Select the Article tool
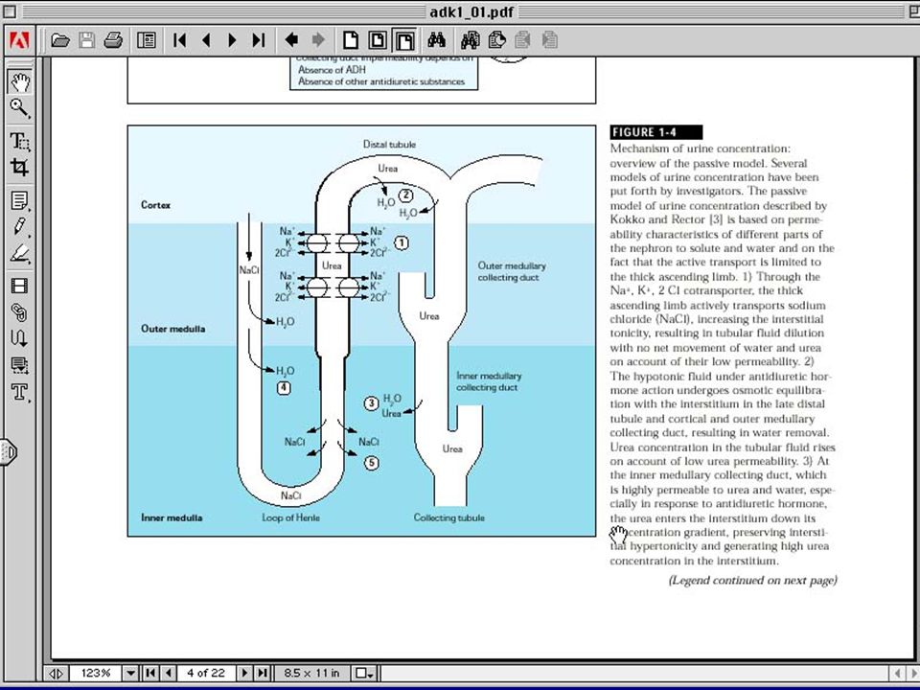This screenshot has height=690, width=920. point(19,338)
